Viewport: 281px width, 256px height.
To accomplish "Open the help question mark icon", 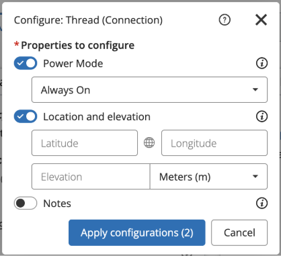I will click(225, 20).
